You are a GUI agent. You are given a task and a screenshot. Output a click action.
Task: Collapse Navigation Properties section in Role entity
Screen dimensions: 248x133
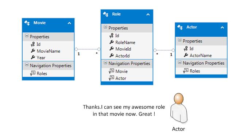[x=105, y=63]
